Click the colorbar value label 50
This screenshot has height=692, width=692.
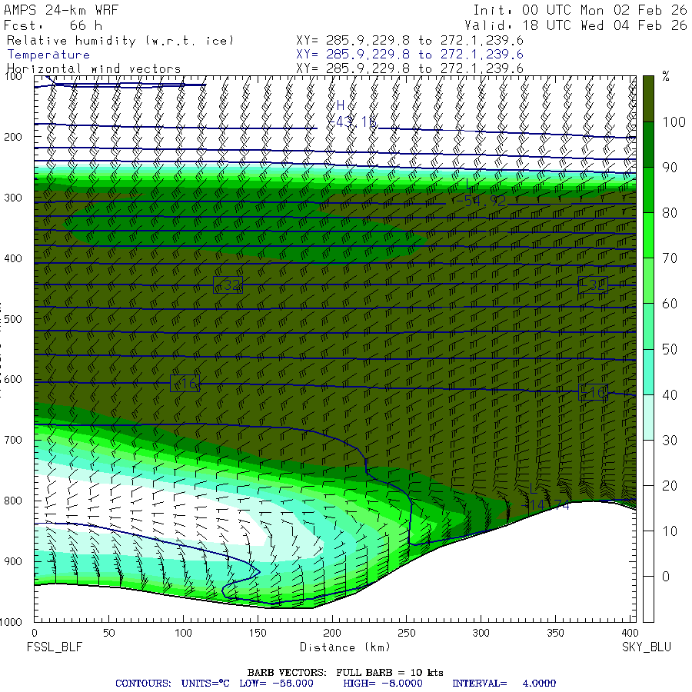tap(670, 350)
